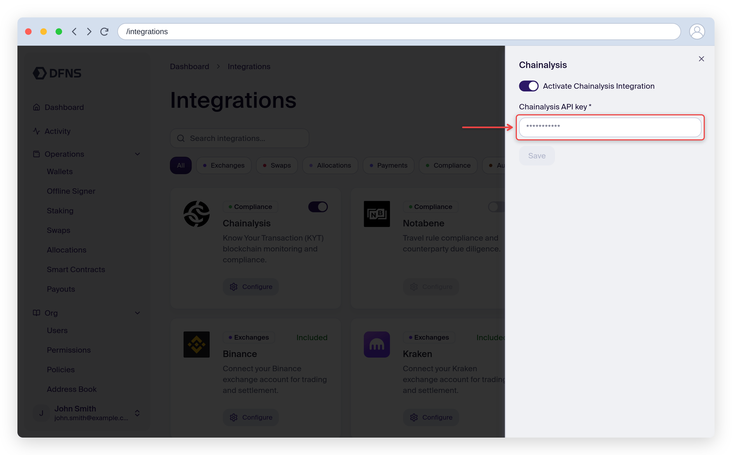The width and height of the screenshot is (732, 455).
Task: Open Wallets in sidebar
Action: pyautogui.click(x=60, y=171)
